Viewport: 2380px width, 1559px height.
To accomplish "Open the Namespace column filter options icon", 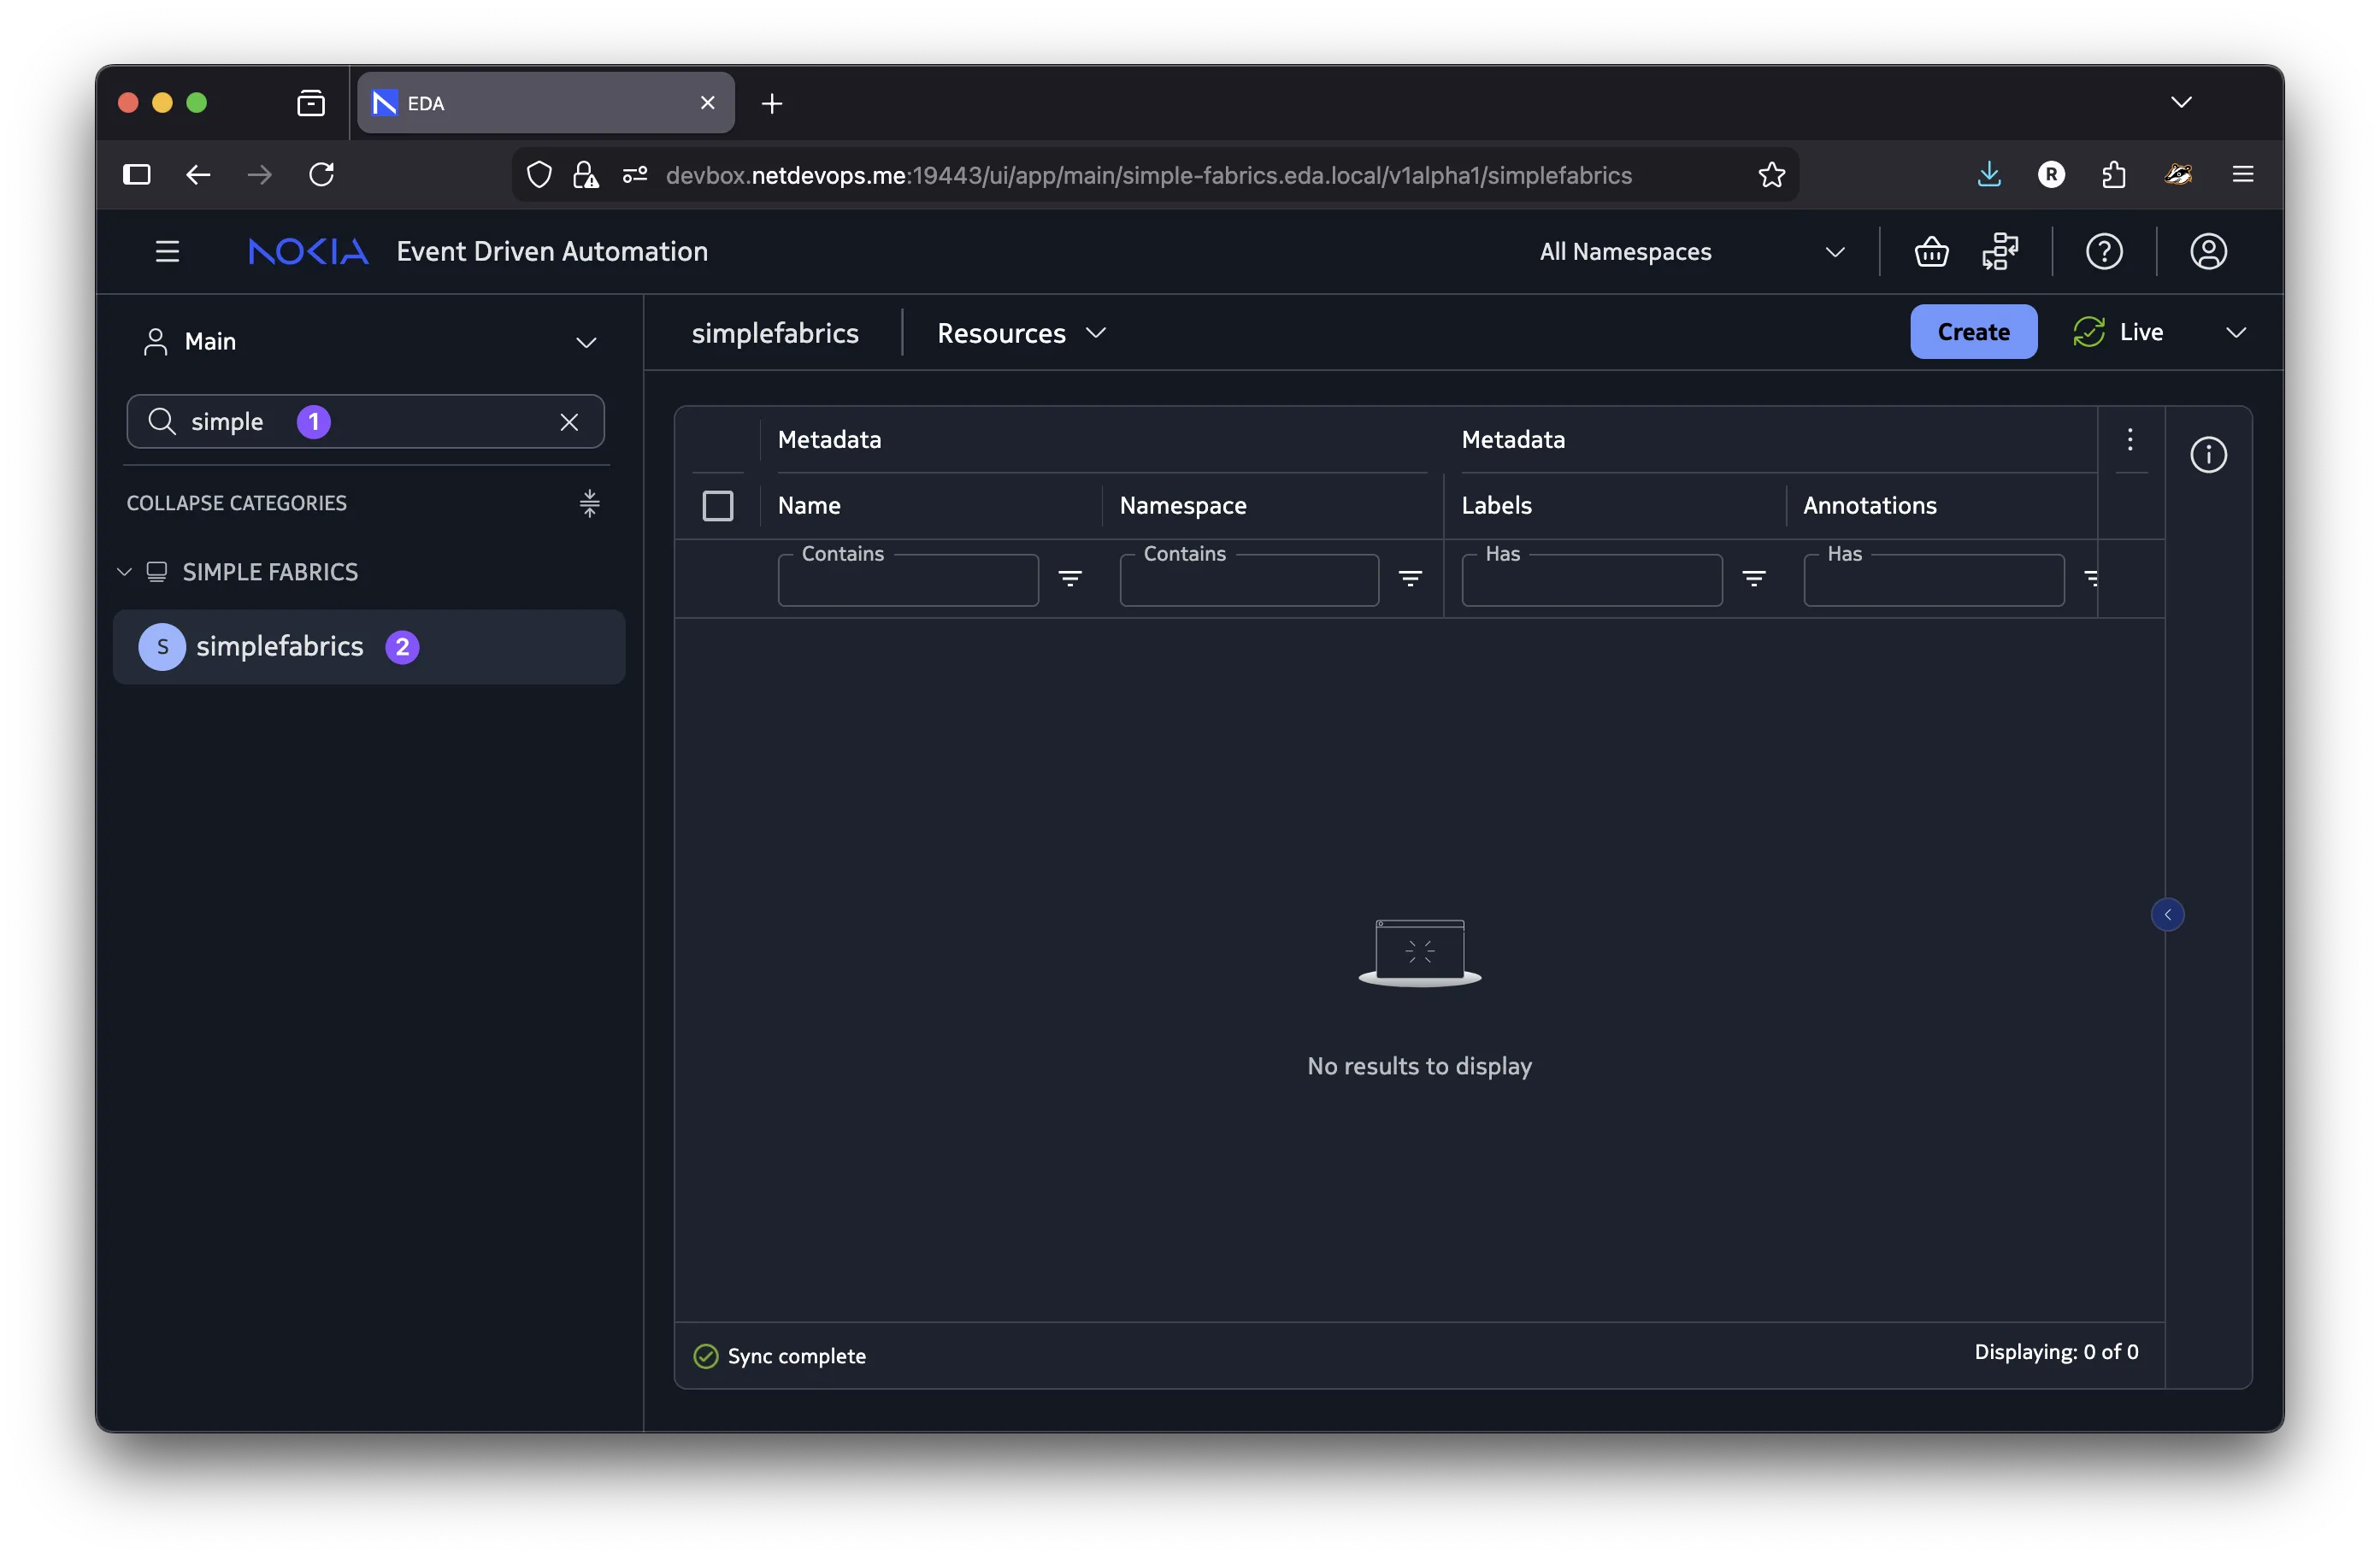I will point(1410,578).
